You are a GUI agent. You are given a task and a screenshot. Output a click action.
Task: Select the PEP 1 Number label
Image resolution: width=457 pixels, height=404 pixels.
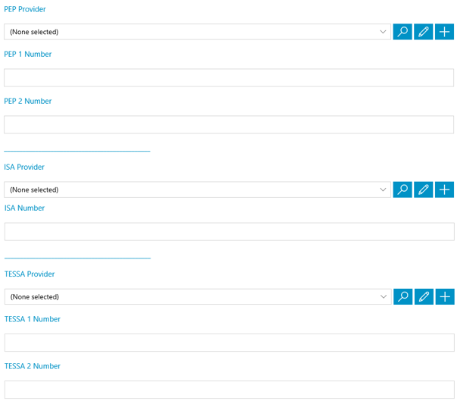point(28,55)
